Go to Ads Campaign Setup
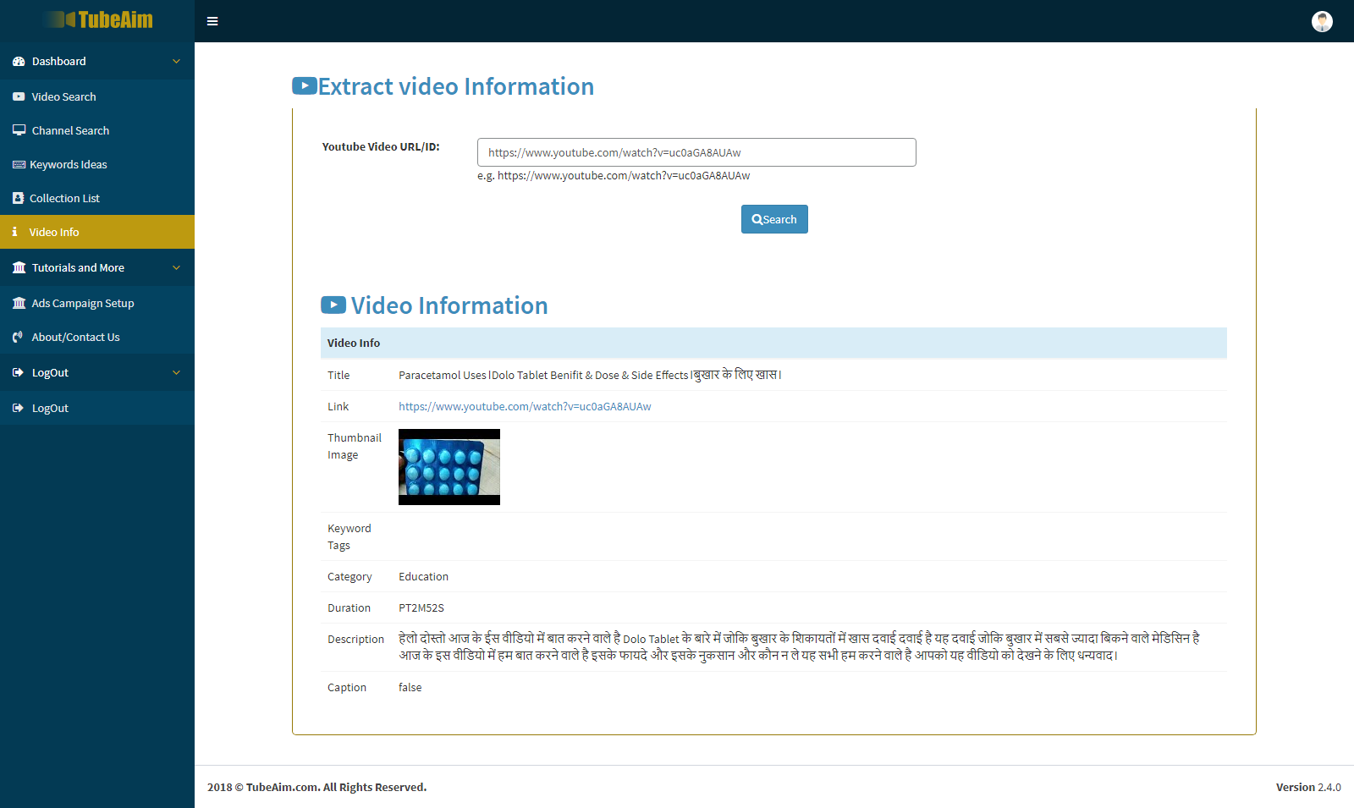The image size is (1354, 808). click(x=97, y=303)
